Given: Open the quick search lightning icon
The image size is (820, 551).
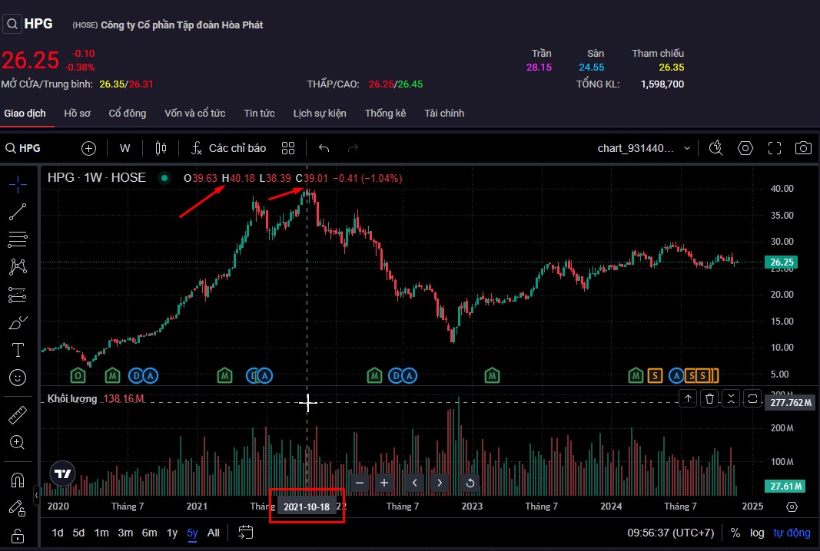Looking at the screenshot, I should [x=716, y=148].
